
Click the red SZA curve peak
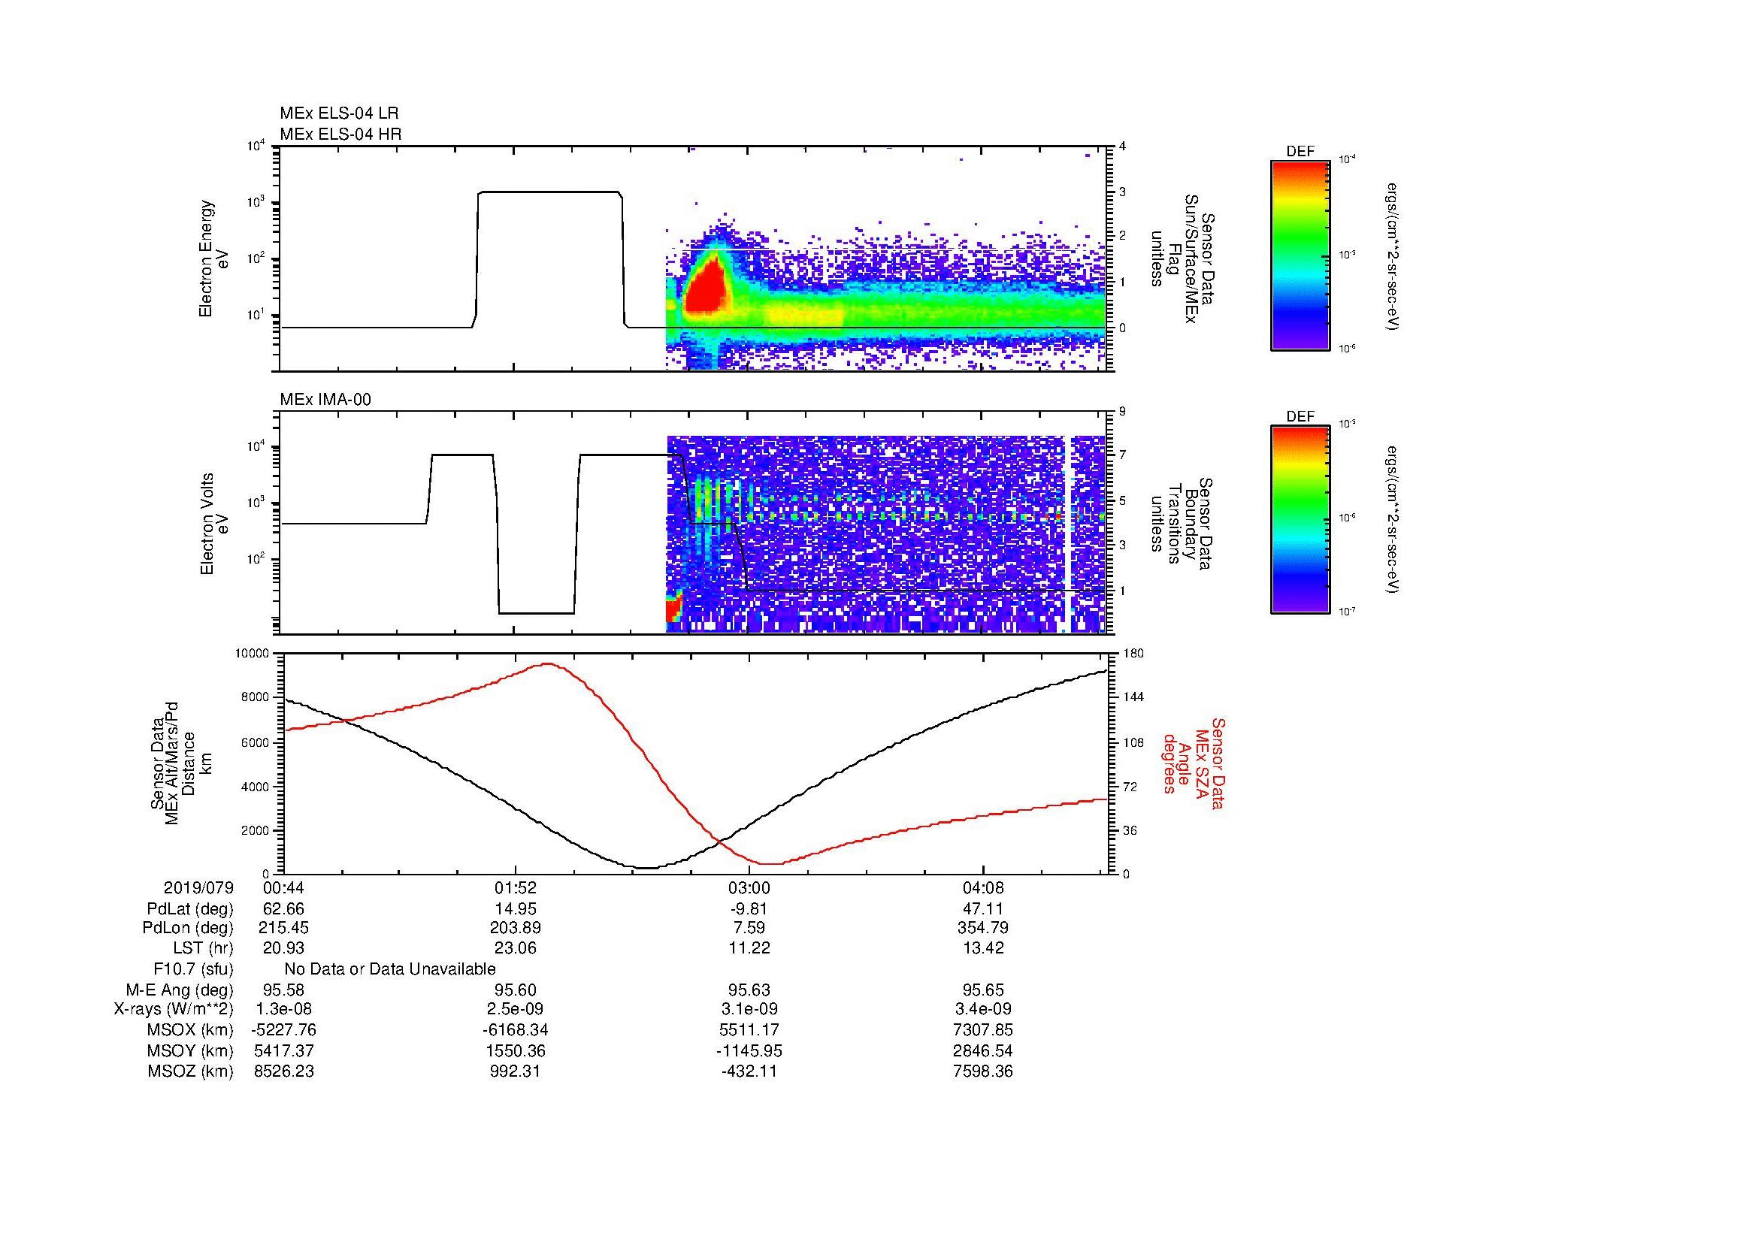[x=546, y=664]
